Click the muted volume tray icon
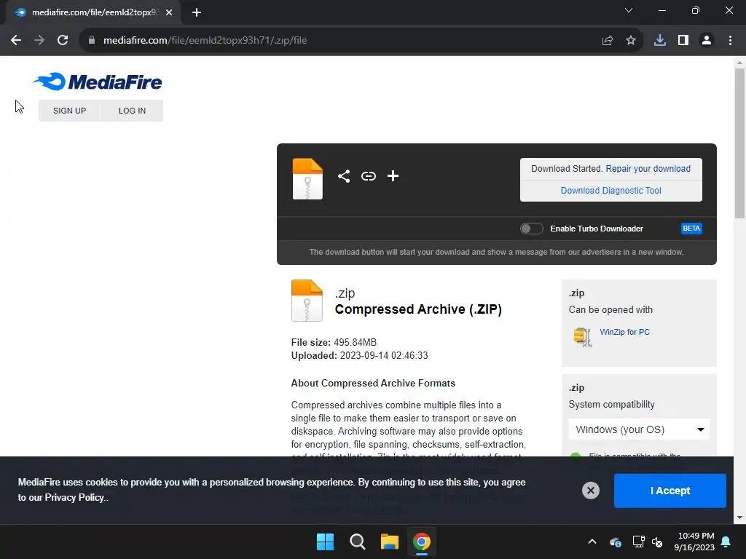Image resolution: width=746 pixels, height=559 pixels. click(x=657, y=542)
